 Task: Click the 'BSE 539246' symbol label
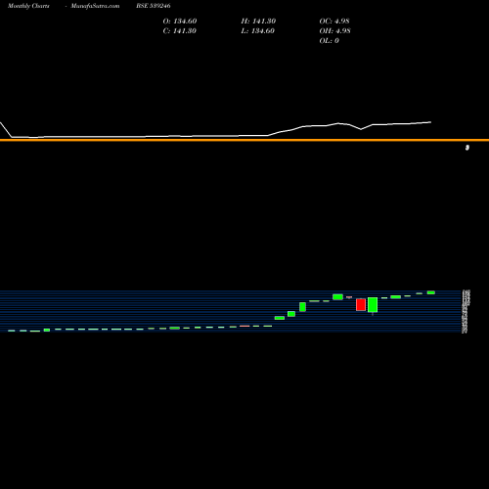(154, 6)
